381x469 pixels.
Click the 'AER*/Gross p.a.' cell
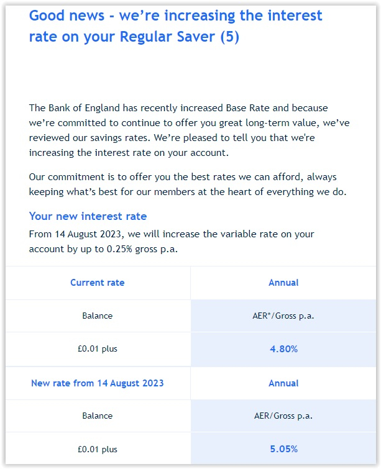pyautogui.click(x=283, y=316)
